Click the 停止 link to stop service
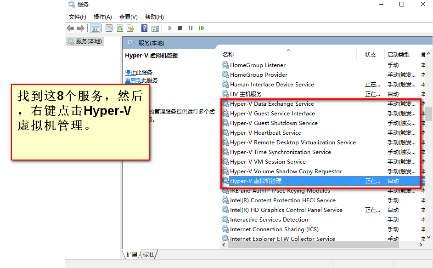The height and width of the screenshot is (268, 433). click(x=130, y=73)
